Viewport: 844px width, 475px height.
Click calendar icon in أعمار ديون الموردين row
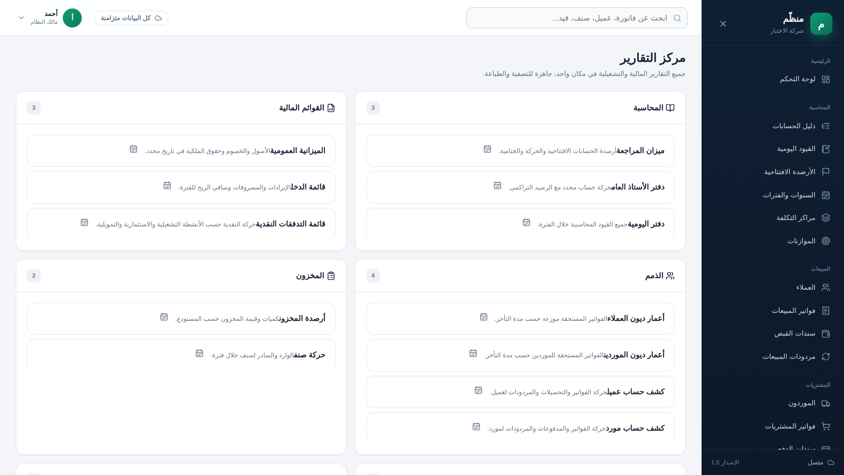point(473,353)
